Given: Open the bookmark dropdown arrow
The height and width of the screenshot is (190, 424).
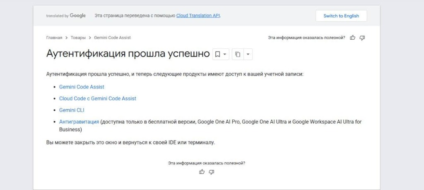Looking at the screenshot, I should pyautogui.click(x=225, y=54).
